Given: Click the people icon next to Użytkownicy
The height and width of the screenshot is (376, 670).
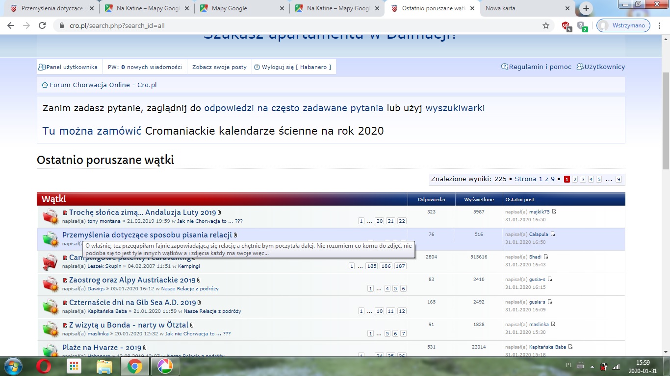Looking at the screenshot, I should point(580,67).
